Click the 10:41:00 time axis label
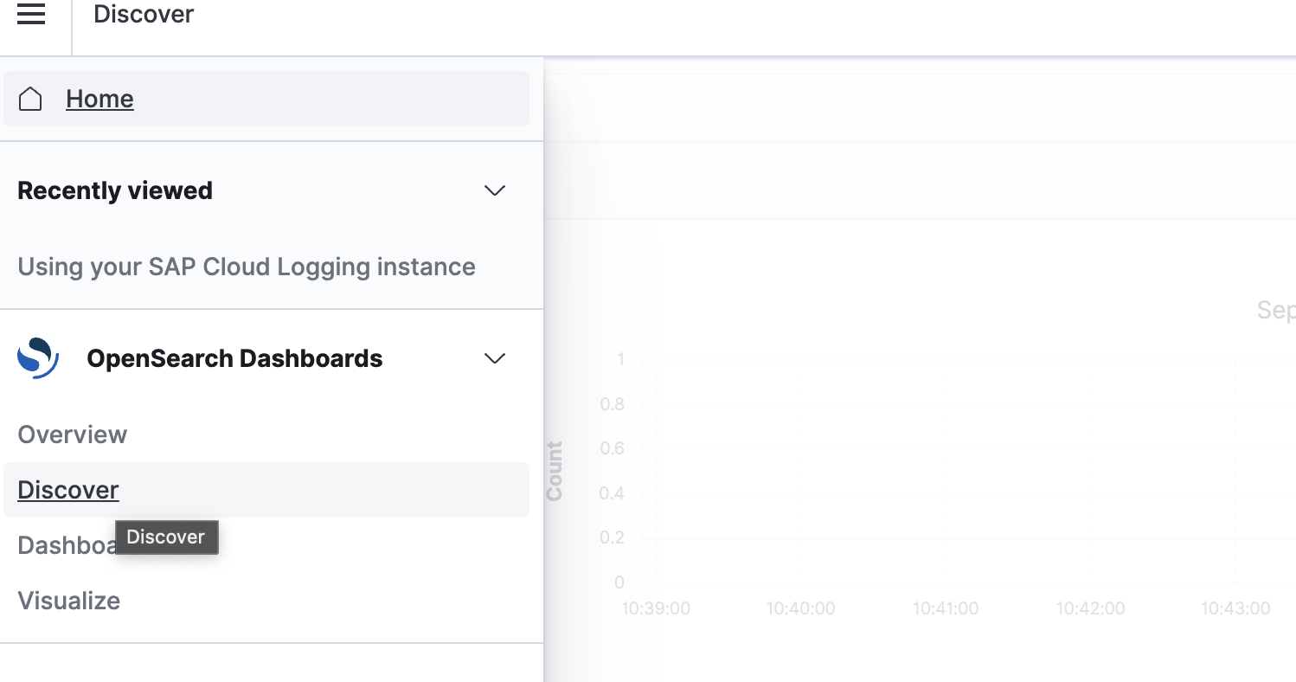The width and height of the screenshot is (1296, 682). [946, 608]
